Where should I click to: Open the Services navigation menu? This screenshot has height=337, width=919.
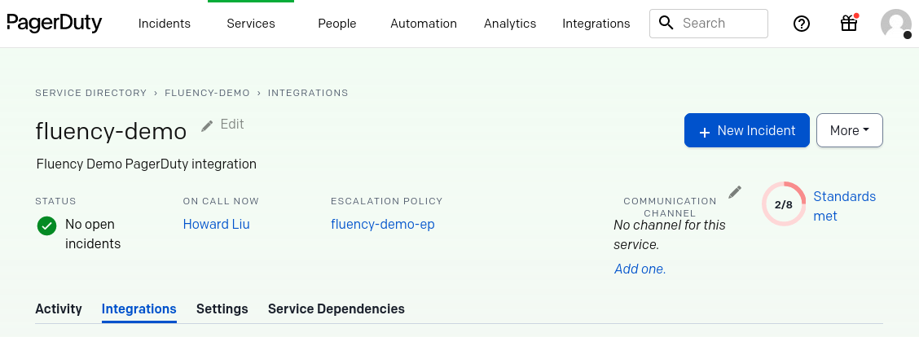pyautogui.click(x=251, y=24)
